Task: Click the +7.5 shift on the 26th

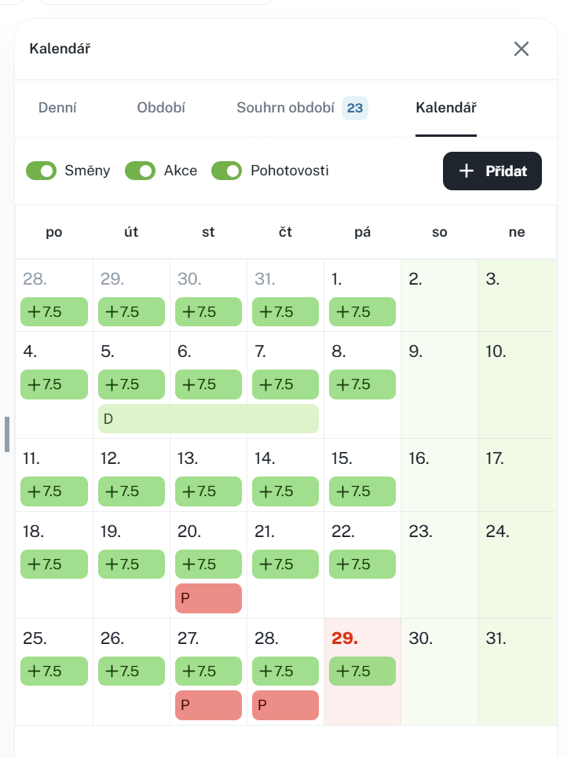Action: click(131, 672)
